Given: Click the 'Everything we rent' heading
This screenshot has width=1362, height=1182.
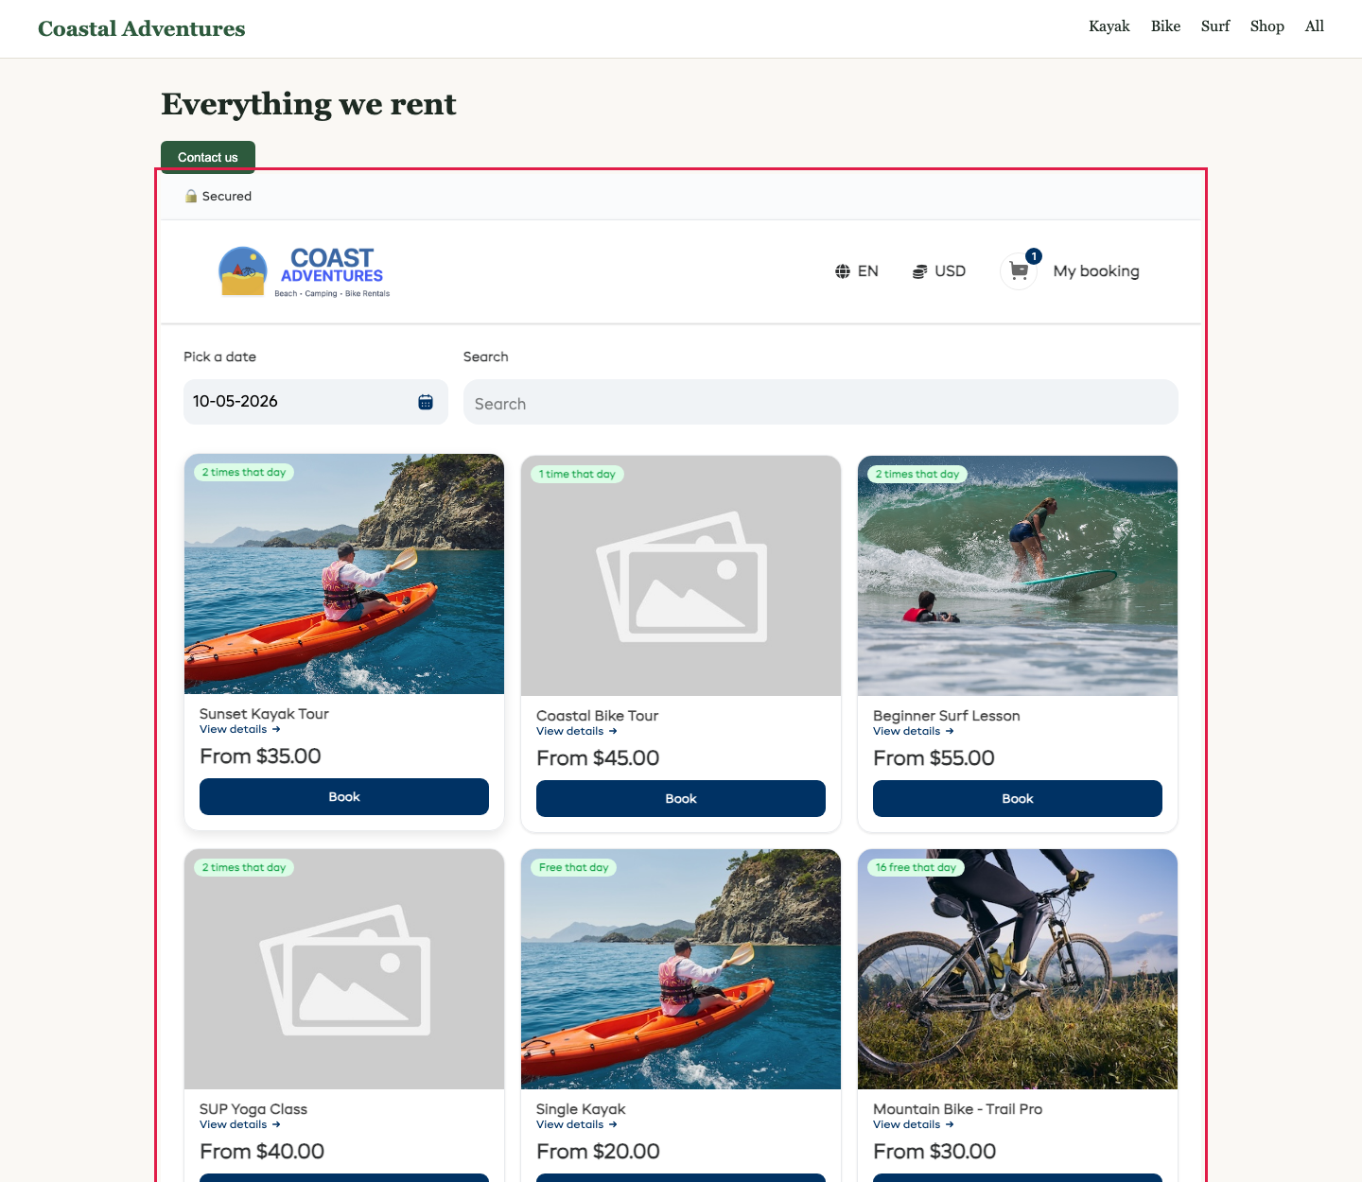Looking at the screenshot, I should click(308, 104).
